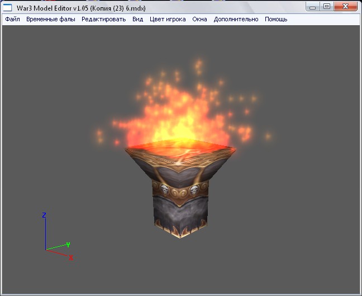
Task: Open the Дополнительно menu
Action: point(236,19)
